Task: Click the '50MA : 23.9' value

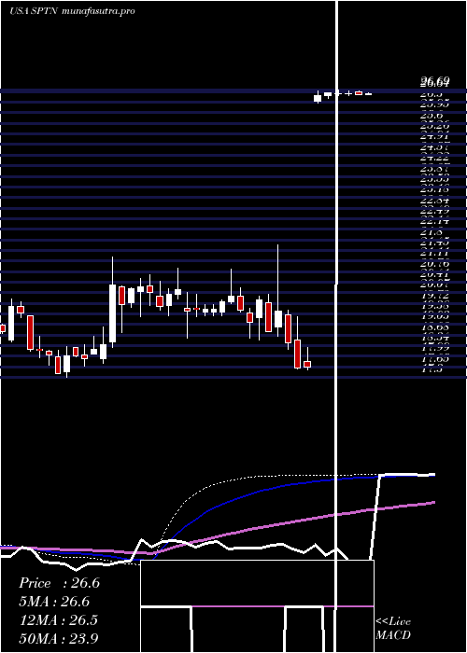Action: coord(59,638)
